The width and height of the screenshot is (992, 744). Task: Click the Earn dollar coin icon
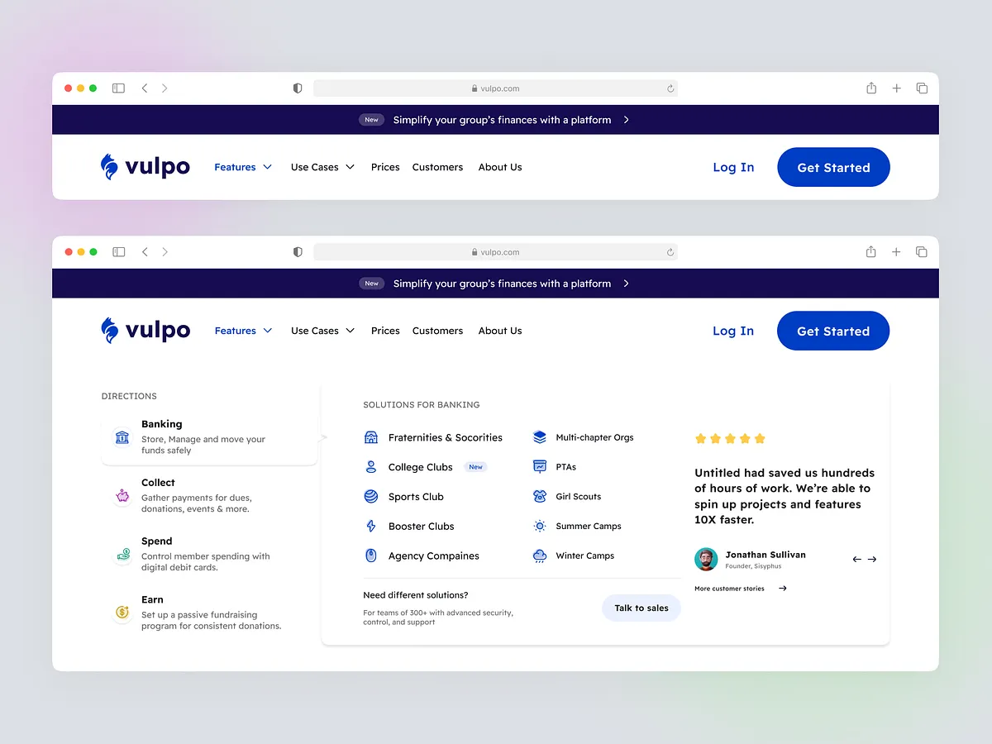pyautogui.click(x=122, y=613)
